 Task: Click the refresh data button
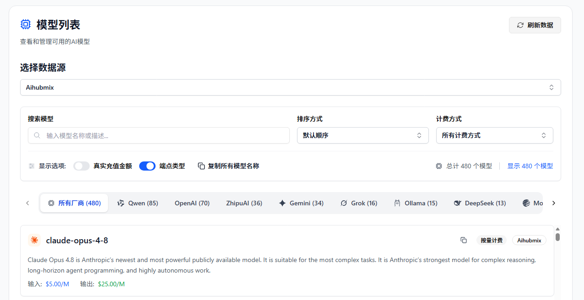(535, 25)
